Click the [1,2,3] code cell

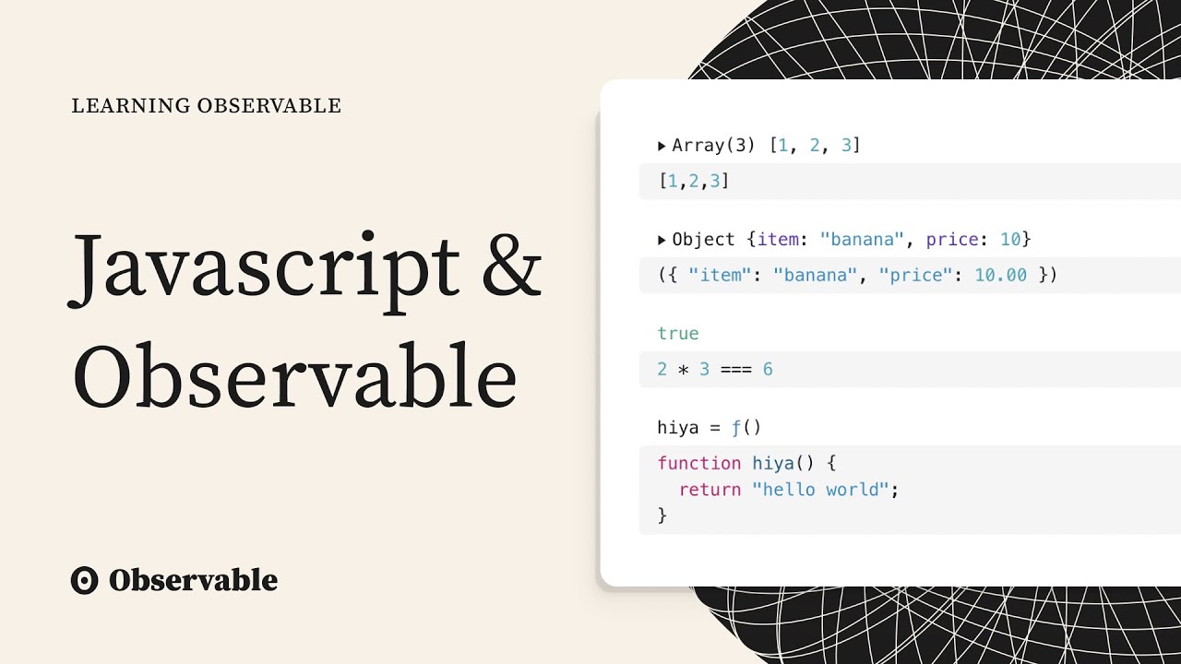910,181
